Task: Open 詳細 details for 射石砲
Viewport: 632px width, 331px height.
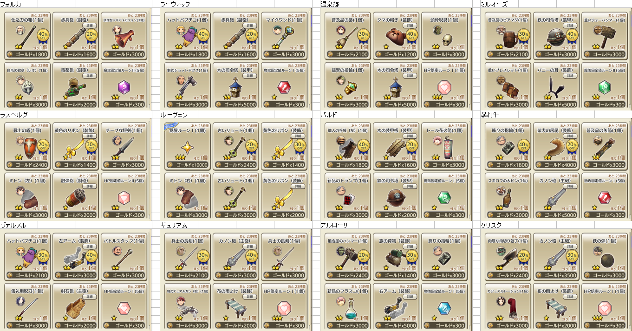Action: tap(90, 297)
